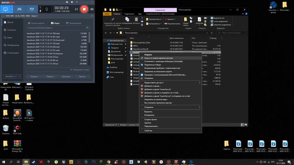The image size is (294, 165).
Task: Open the Delete dropdown in the ribbon
Action: (170, 19)
